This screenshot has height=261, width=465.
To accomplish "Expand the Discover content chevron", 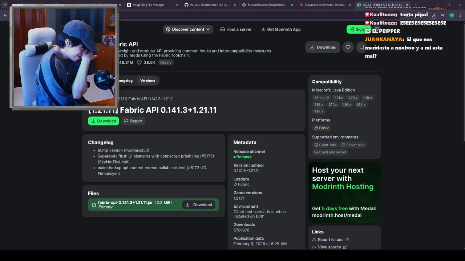I will (x=208, y=29).
